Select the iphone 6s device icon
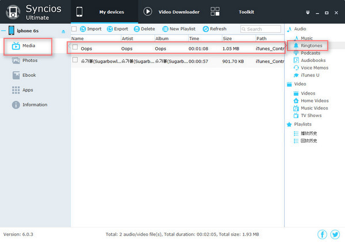This screenshot has height=242, width=345. click(x=11, y=30)
